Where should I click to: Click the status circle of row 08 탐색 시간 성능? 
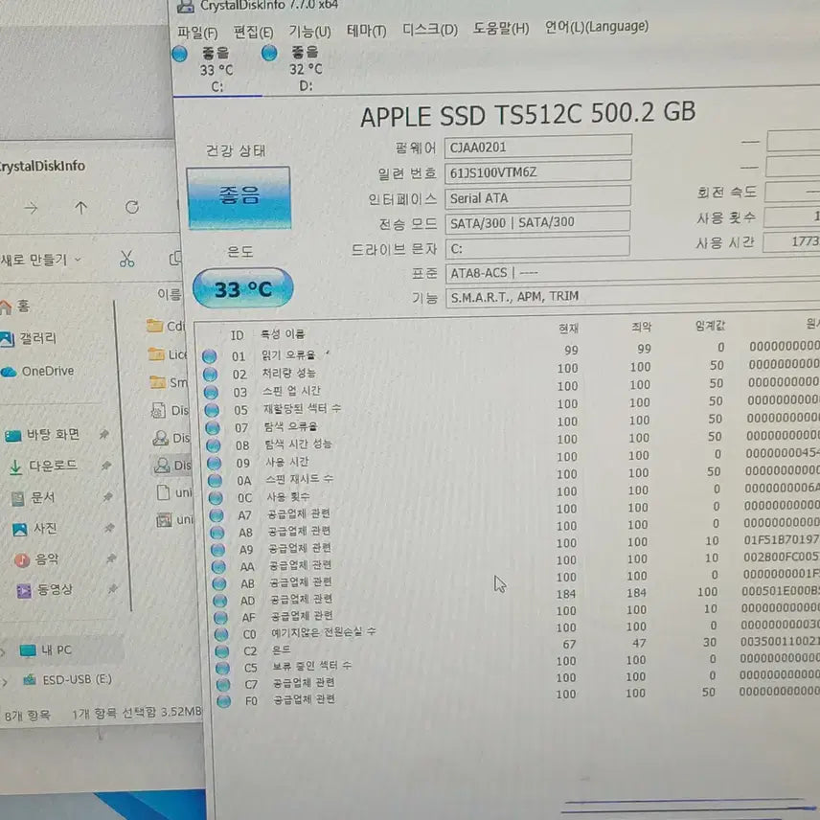click(214, 445)
